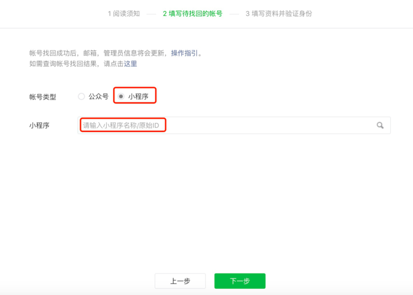Viewport: 413px width, 295px height.
Task: Click step 2 填写待找回的帐号
Action: [x=192, y=14]
